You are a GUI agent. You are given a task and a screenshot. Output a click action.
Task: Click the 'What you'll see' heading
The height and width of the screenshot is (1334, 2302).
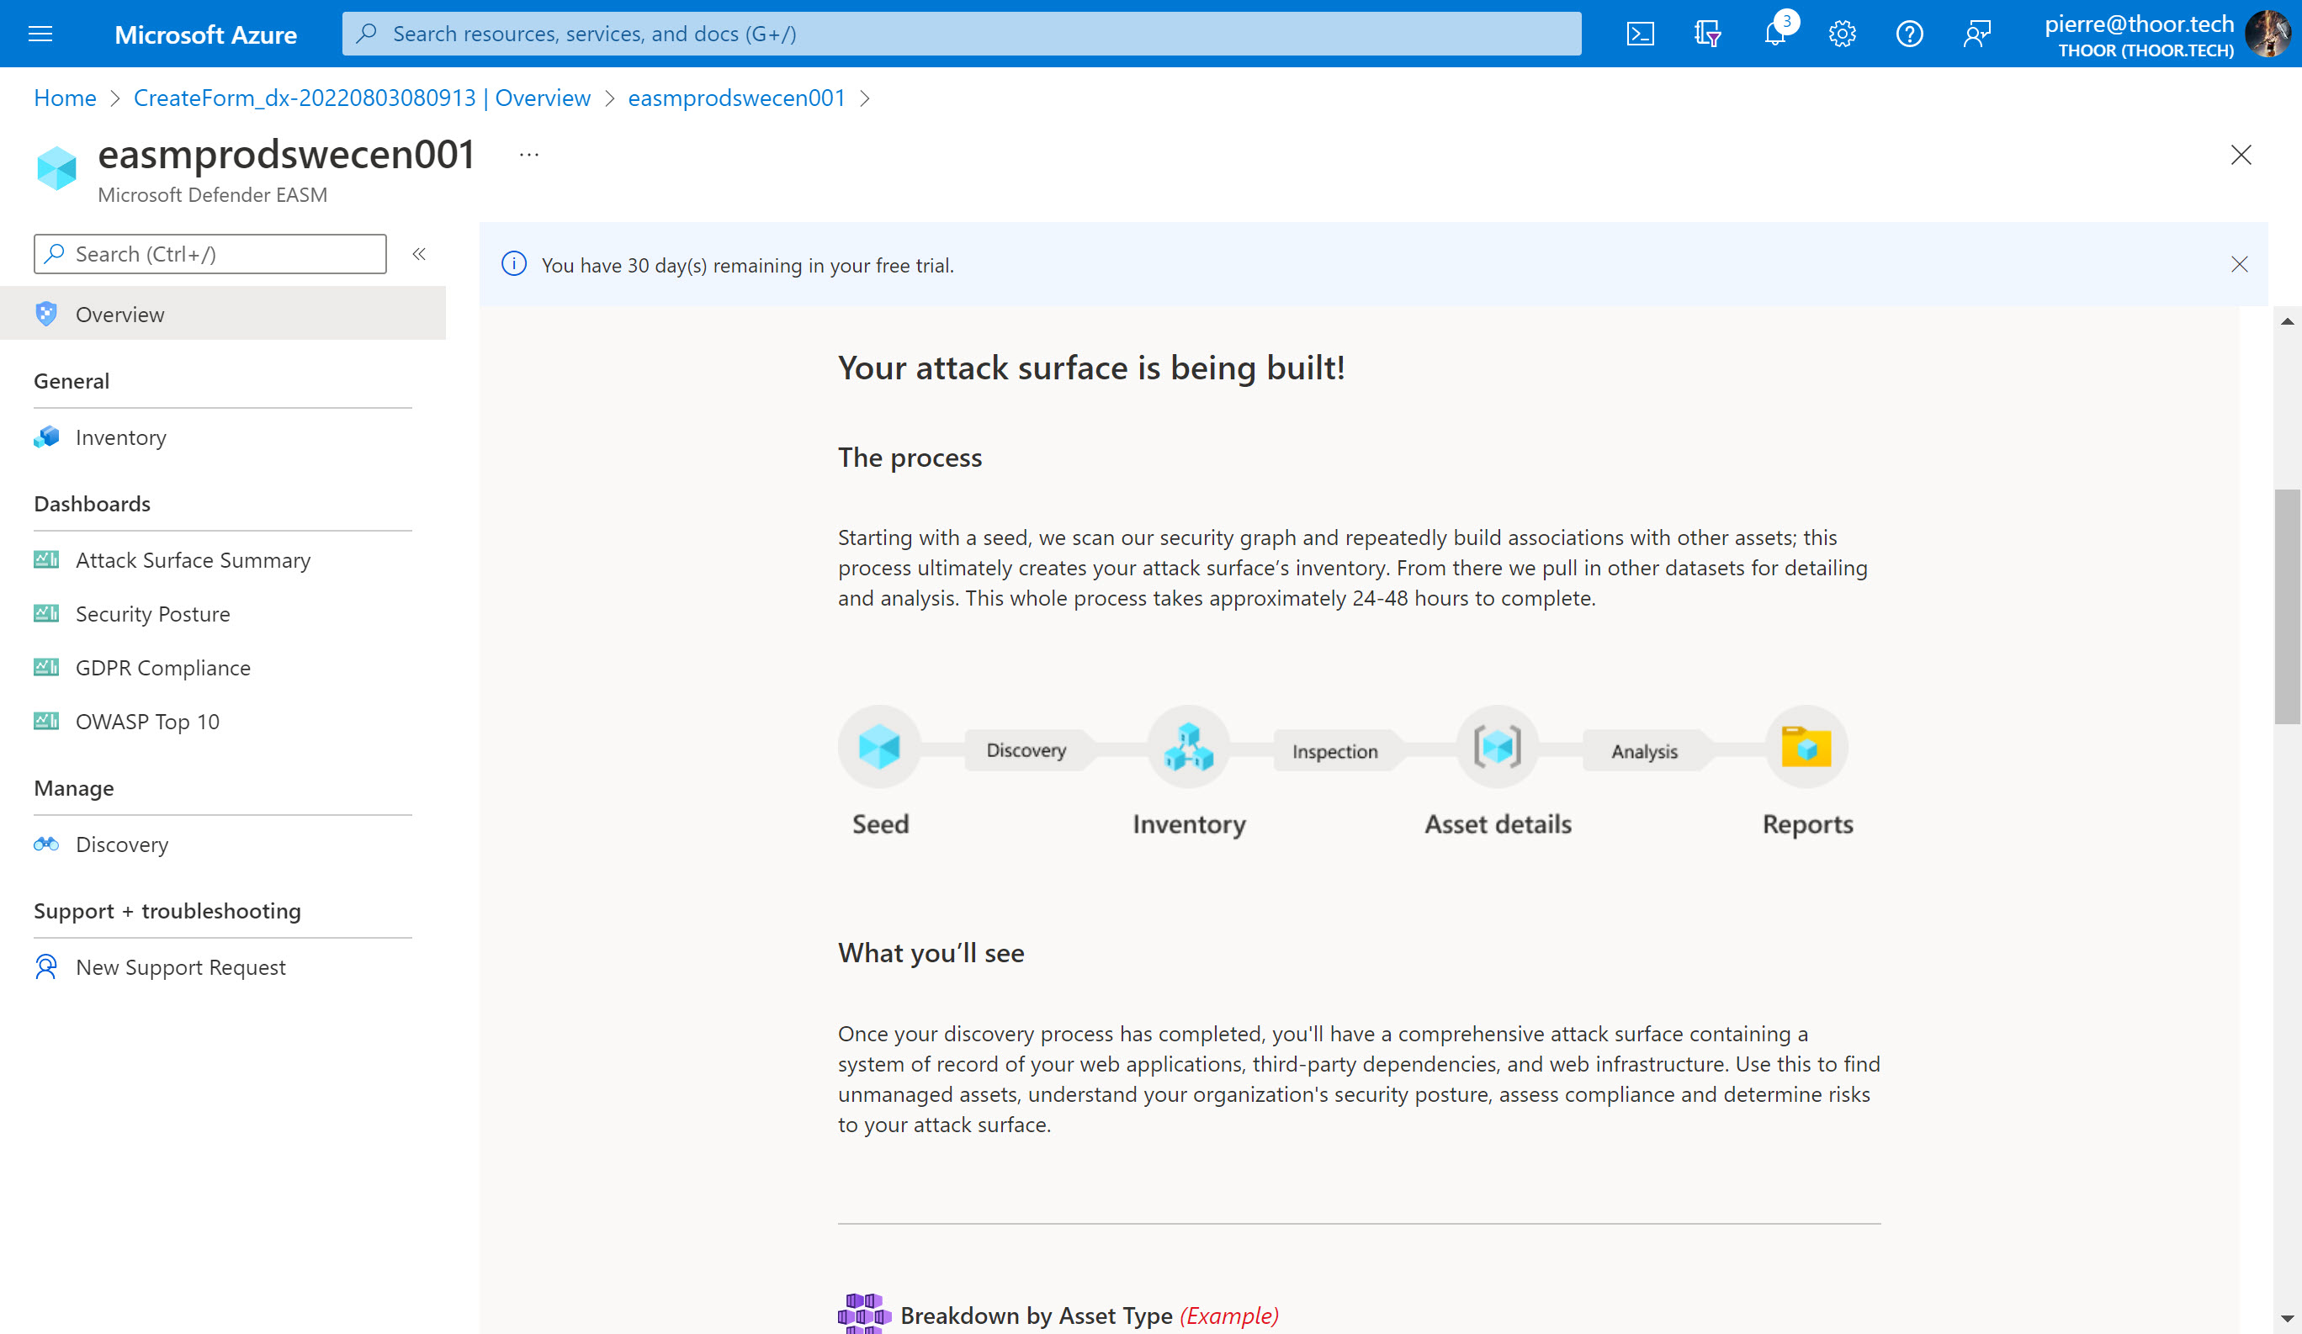(x=931, y=953)
